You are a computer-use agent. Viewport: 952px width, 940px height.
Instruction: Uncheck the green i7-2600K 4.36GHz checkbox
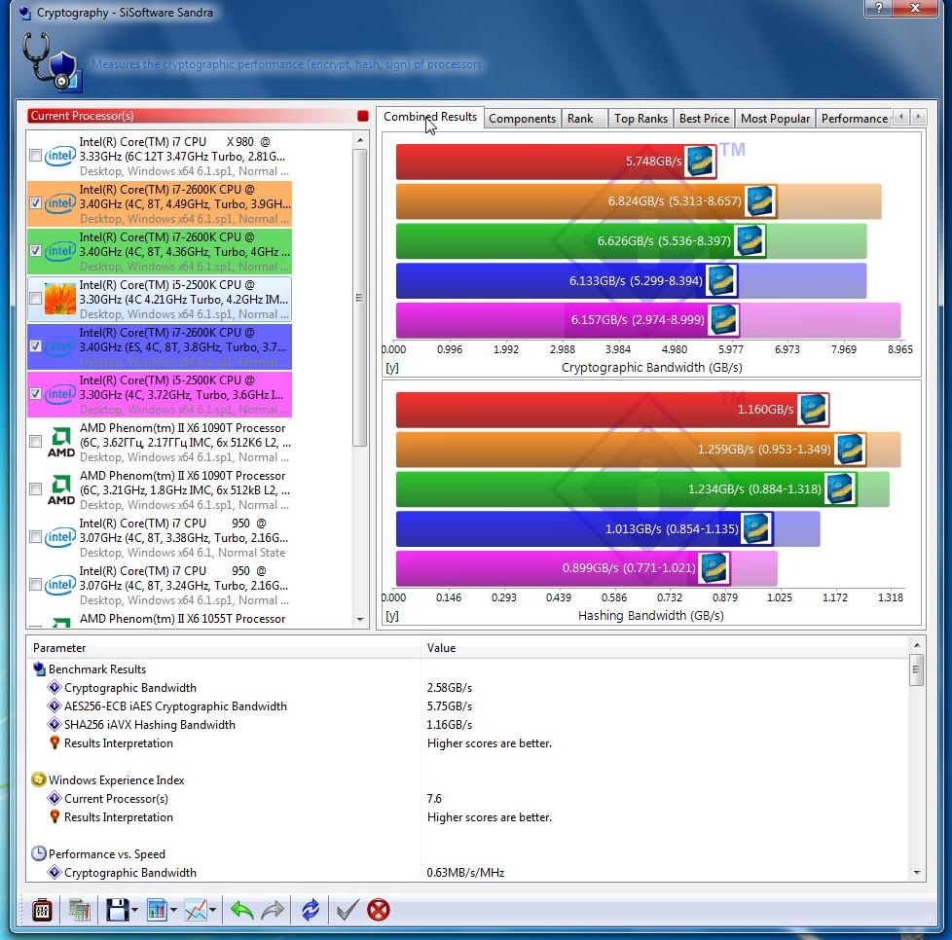[x=35, y=251]
